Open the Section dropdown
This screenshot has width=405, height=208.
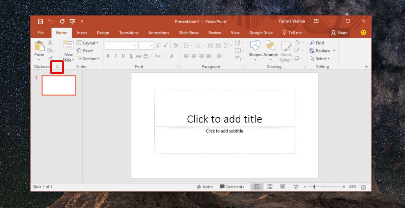pyautogui.click(x=88, y=59)
